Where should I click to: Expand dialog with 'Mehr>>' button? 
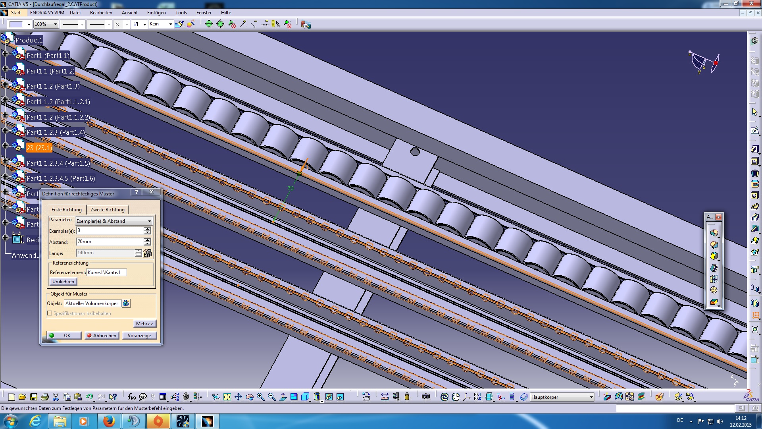click(144, 324)
